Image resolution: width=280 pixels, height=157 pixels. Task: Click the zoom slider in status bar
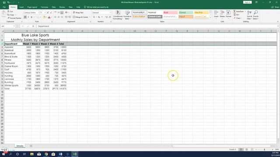click(264, 150)
